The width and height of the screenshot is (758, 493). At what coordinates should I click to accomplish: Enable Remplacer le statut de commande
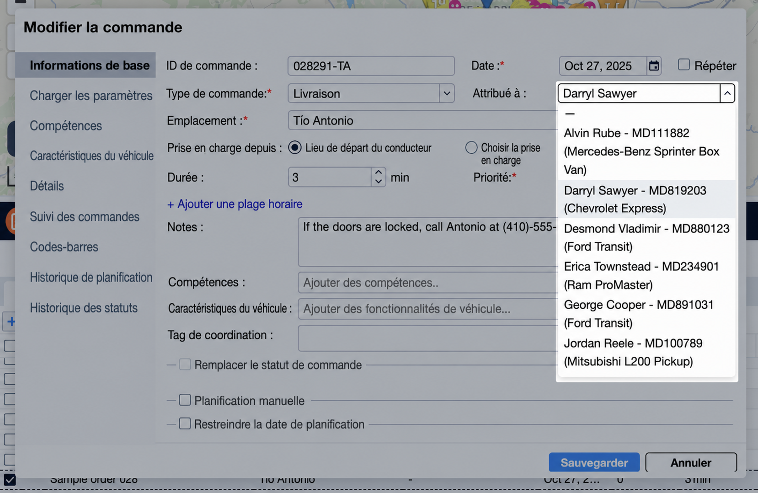point(185,364)
